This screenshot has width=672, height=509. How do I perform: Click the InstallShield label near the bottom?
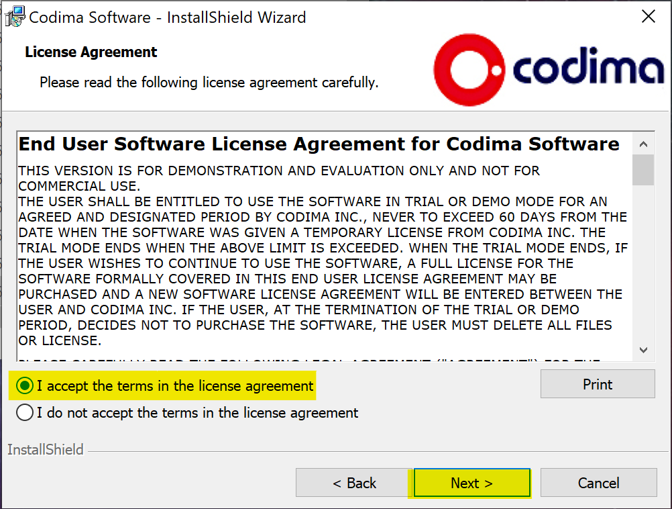point(46,449)
